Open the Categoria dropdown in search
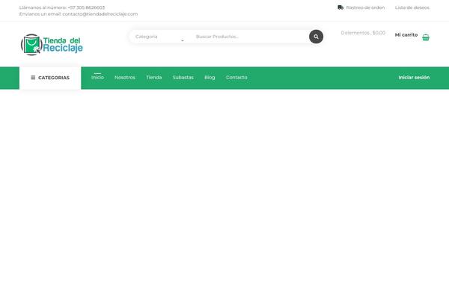Viewport: 449px width, 299px height. point(159,37)
